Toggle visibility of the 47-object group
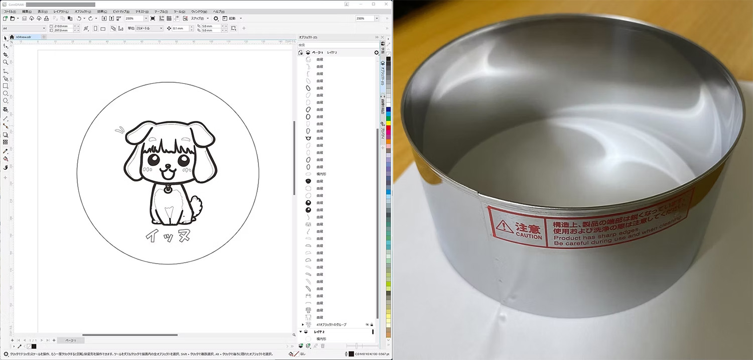Screen dimensions: 753x360 click(x=367, y=325)
